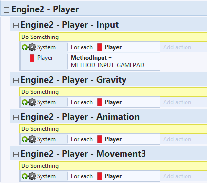Click the red Player sprite icon in the Animation For each
The height and width of the screenshot is (183, 207).
tap(99, 139)
